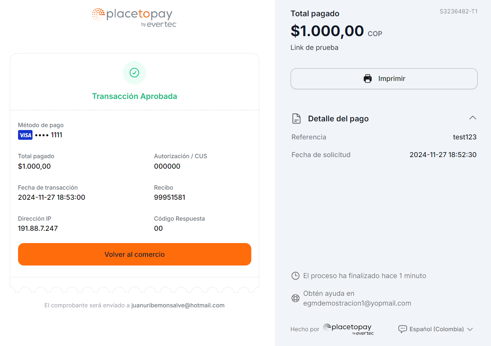The height and width of the screenshot is (346, 491).
Task: Click the Imprimir button
Action: tap(384, 79)
